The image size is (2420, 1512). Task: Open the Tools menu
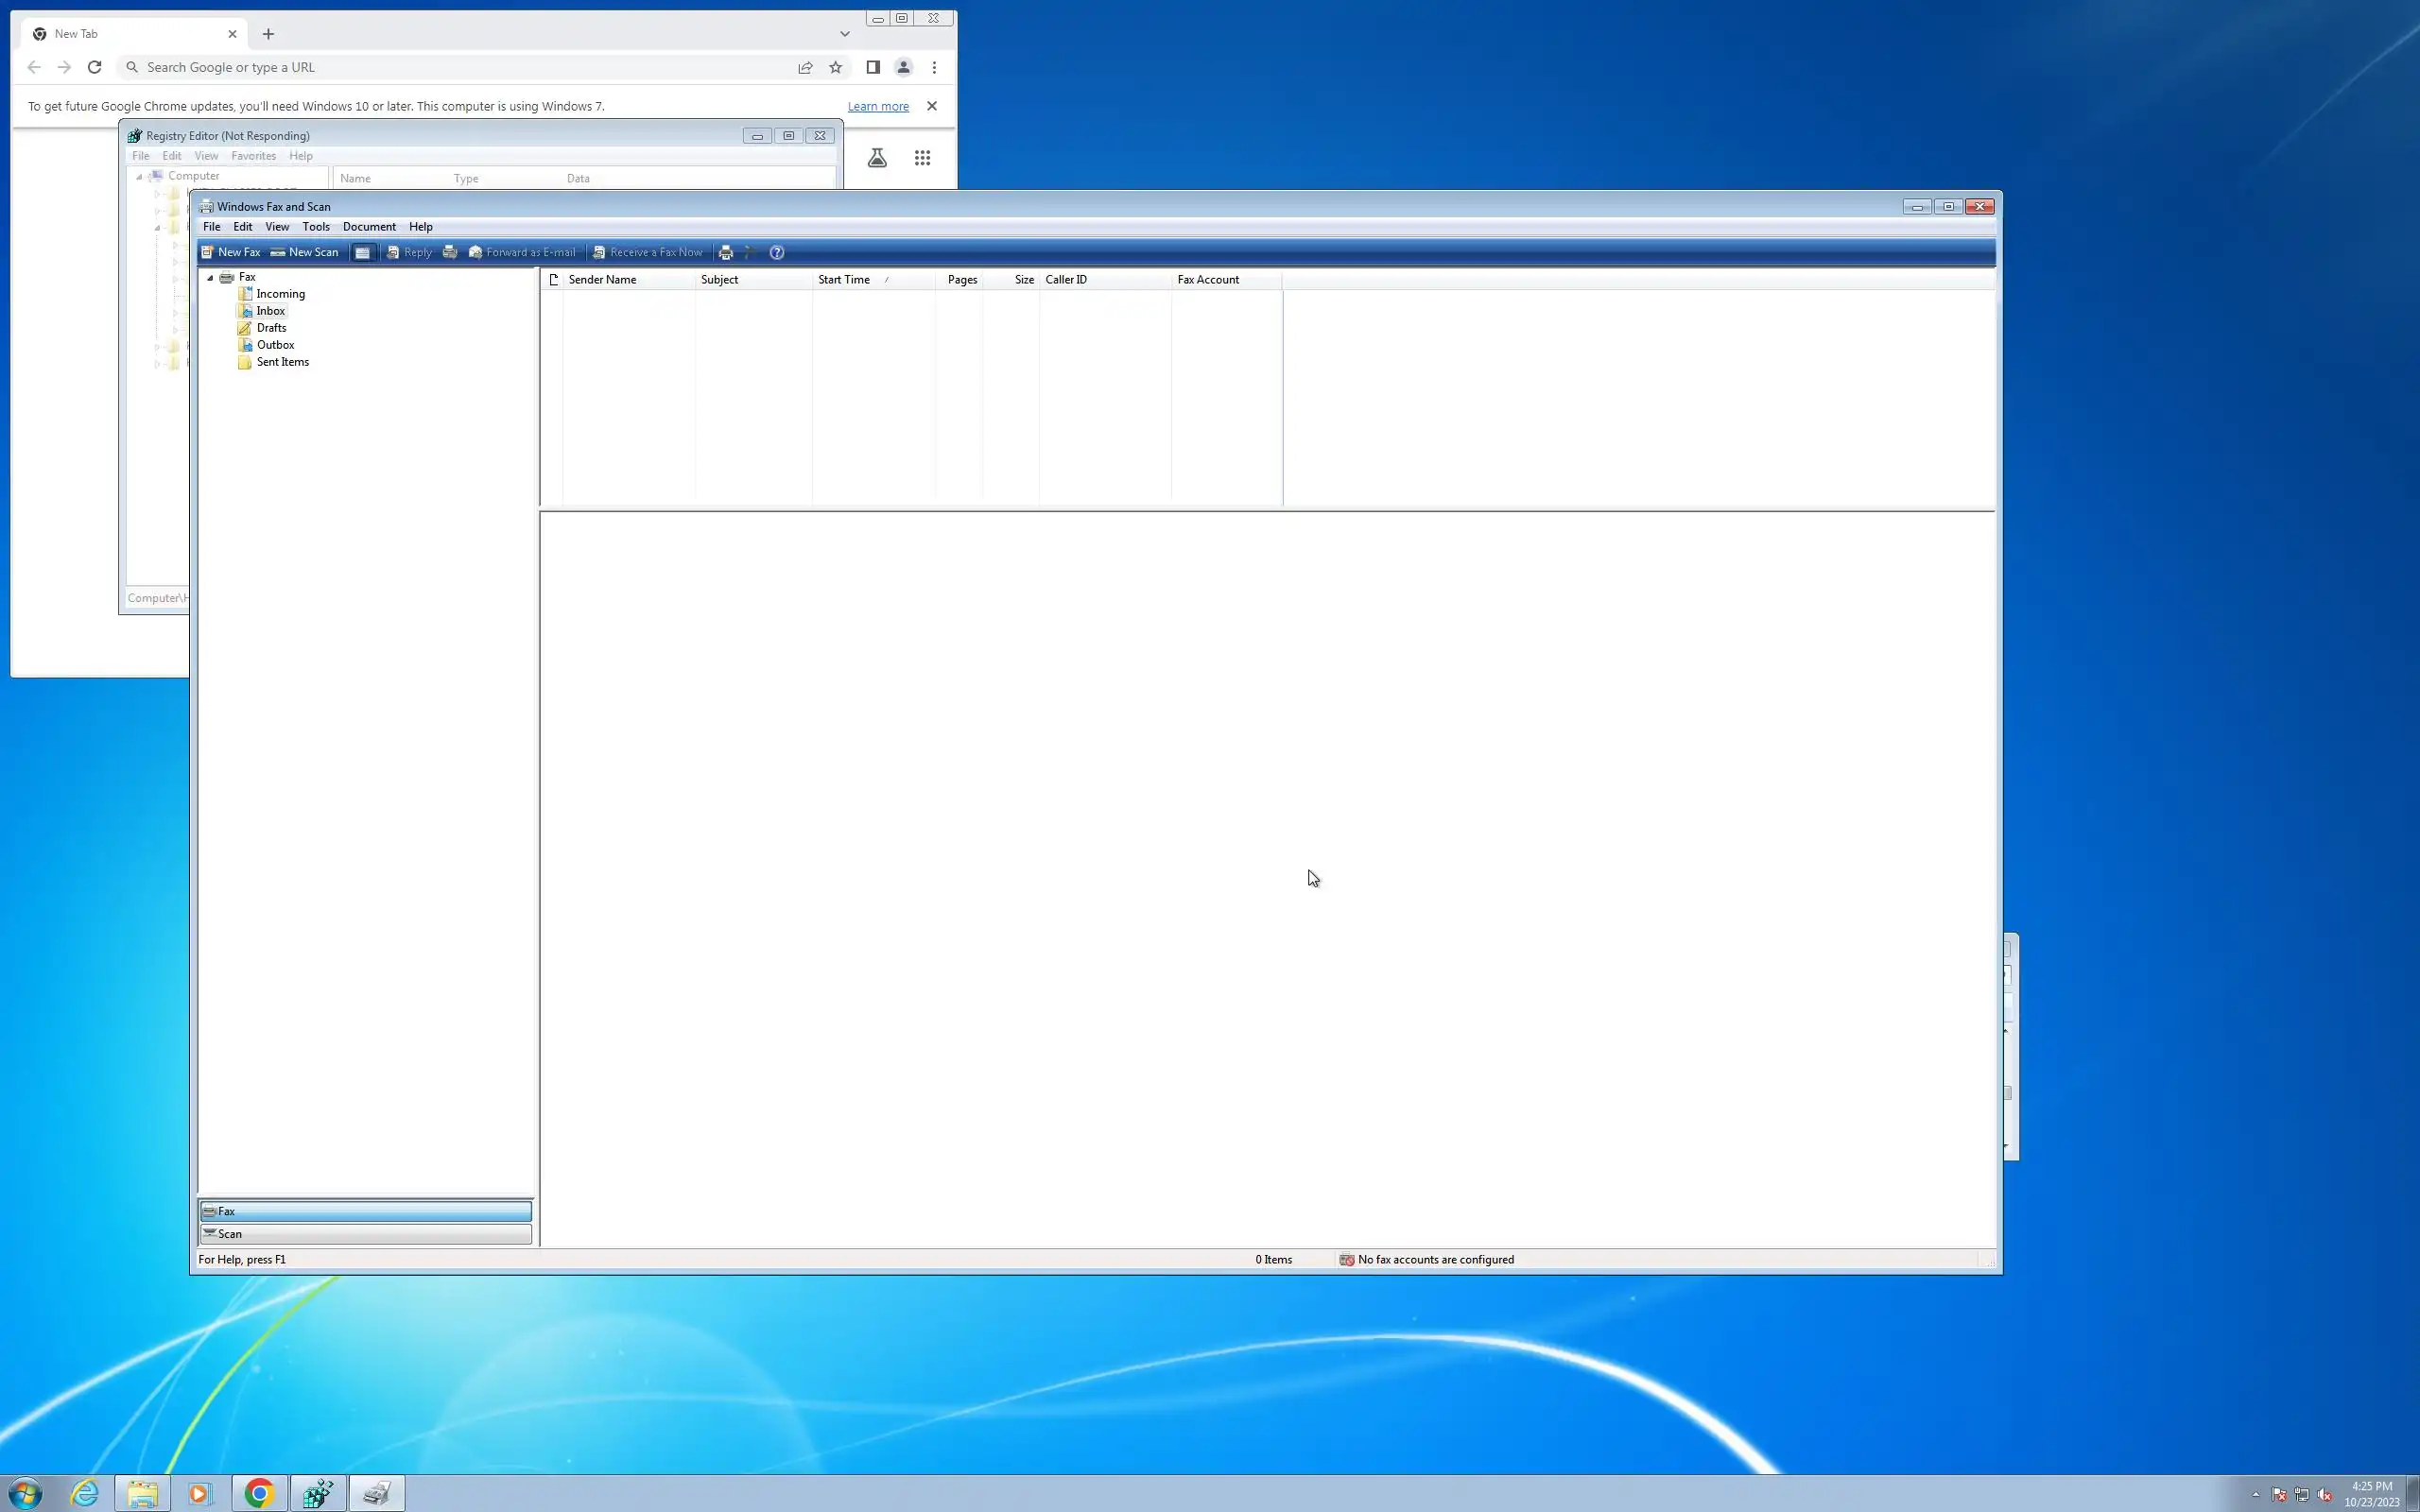point(316,227)
